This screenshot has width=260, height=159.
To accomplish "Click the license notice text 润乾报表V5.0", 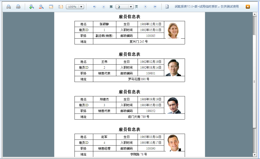I will (x=207, y=7).
